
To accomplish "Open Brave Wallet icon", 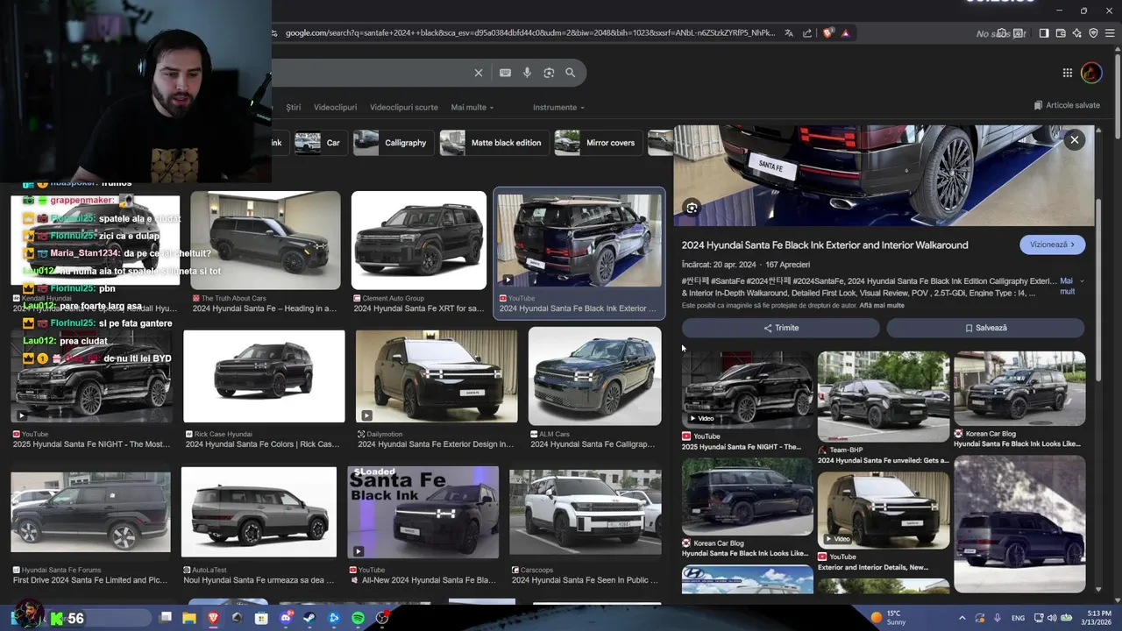I will tap(1061, 33).
